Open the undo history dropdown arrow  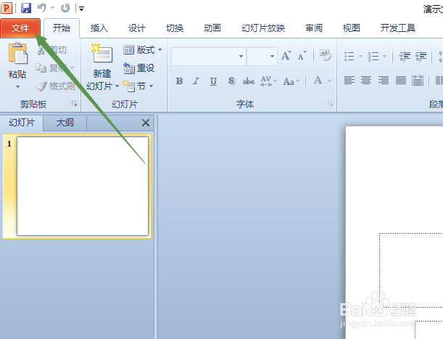(x=52, y=8)
